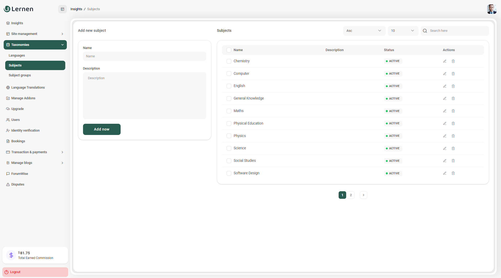501x278 pixels.
Task: Open the user profile avatar
Action: pos(491,9)
